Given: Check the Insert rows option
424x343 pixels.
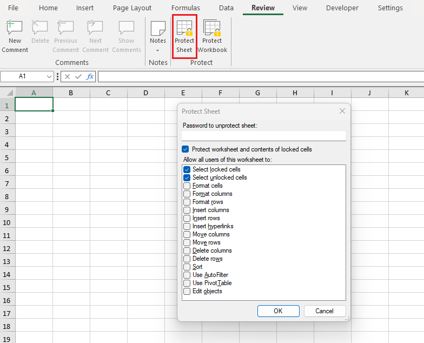Looking at the screenshot, I should [187, 219].
